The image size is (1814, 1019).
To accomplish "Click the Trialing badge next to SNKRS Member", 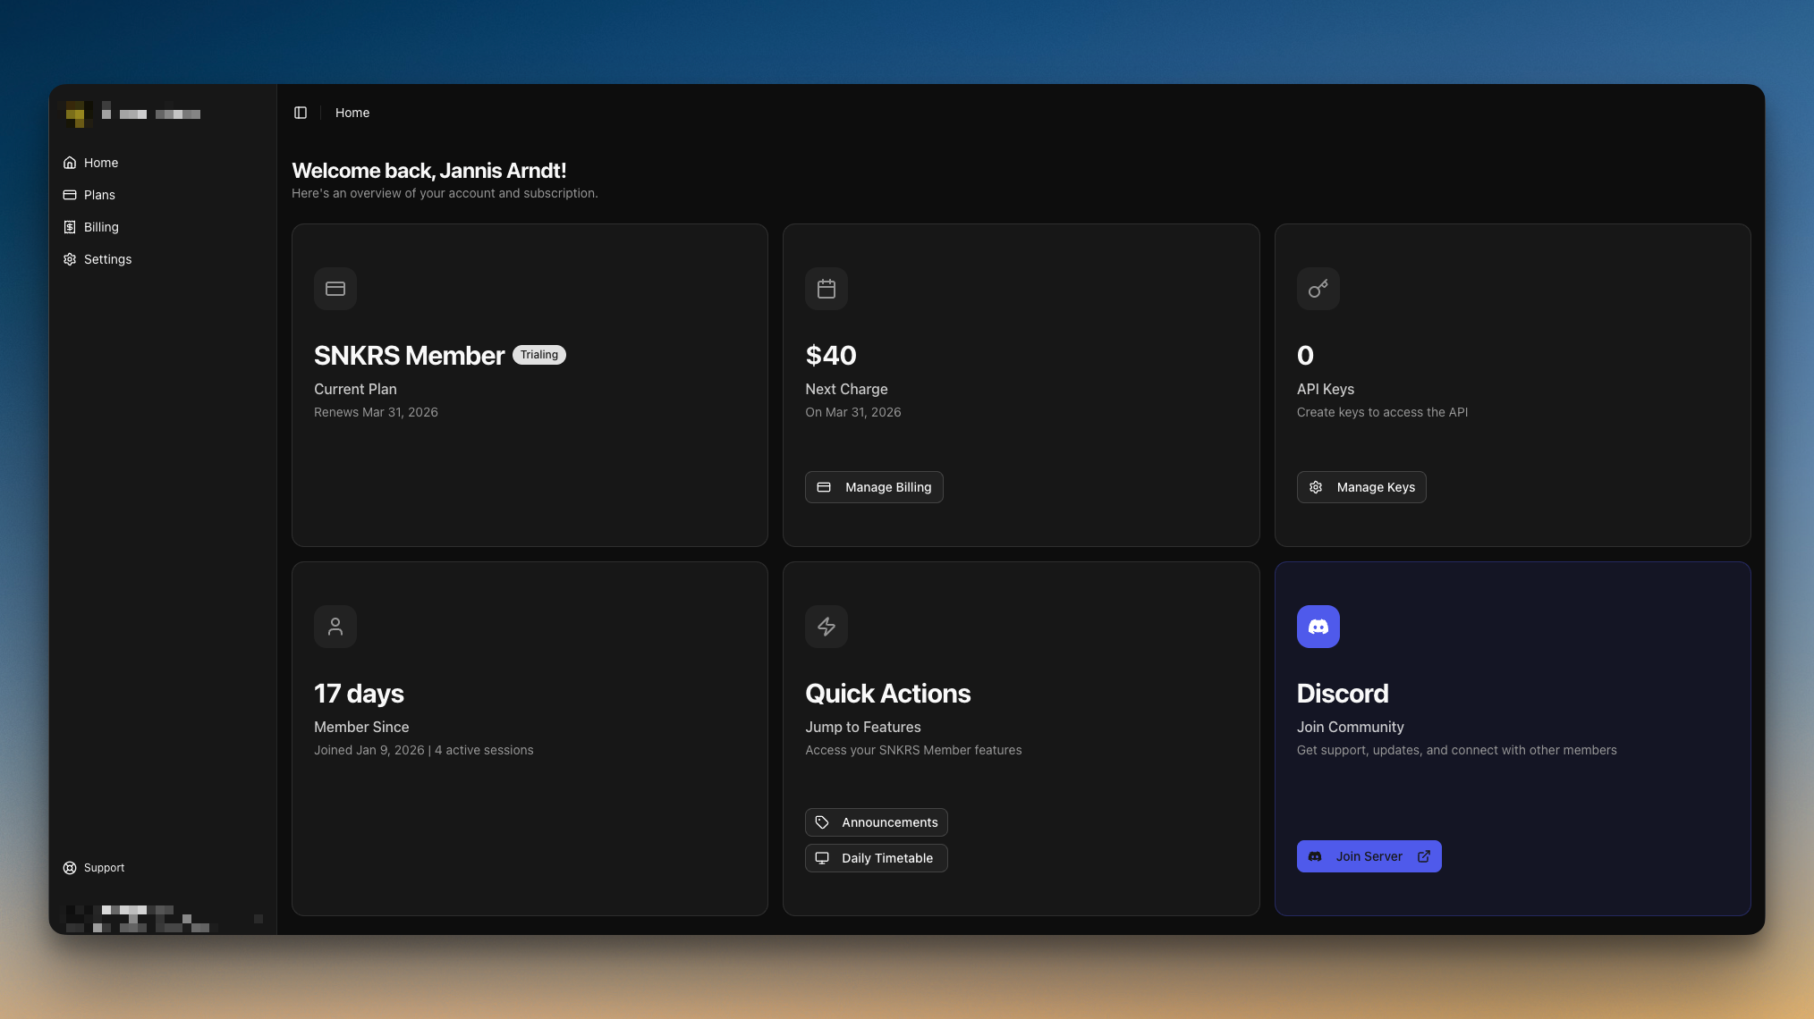I will 538,354.
